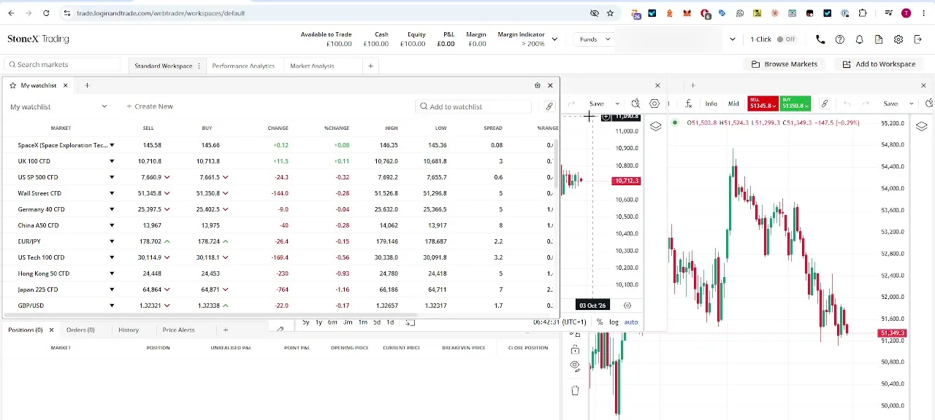Click the red SELL 51345.8 button

763,104
